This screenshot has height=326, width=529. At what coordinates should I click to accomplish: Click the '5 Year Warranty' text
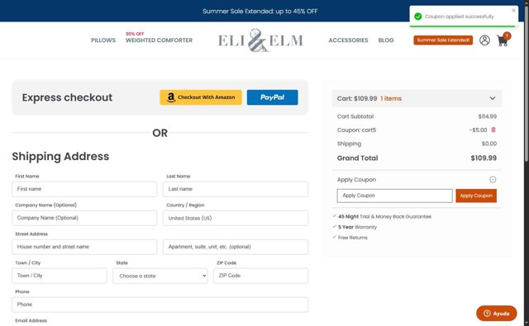click(357, 227)
